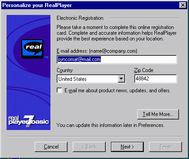Click 'You can update this information later' text
This screenshot has height=159, width=189.
[111, 125]
